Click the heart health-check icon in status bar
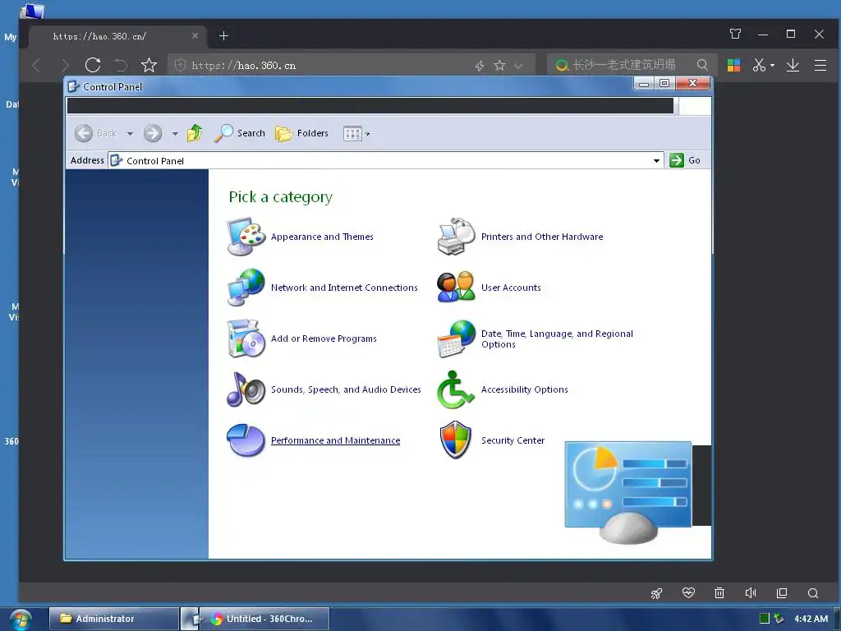 click(x=688, y=593)
